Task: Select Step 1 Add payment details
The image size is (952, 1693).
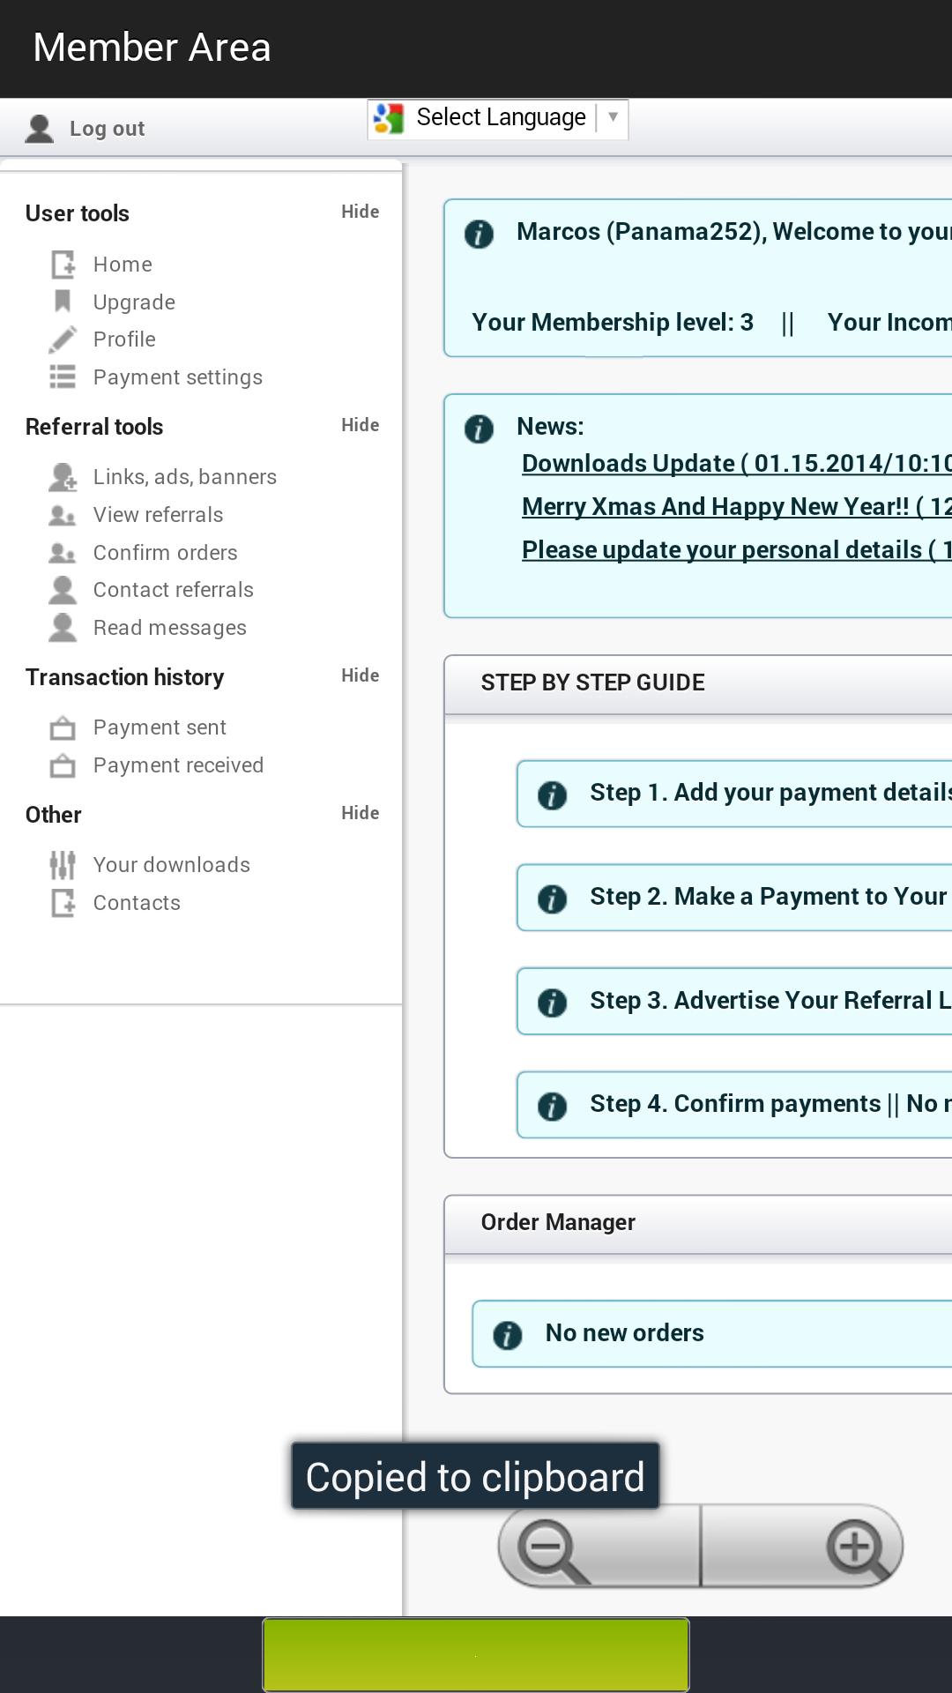Action: click(x=767, y=793)
